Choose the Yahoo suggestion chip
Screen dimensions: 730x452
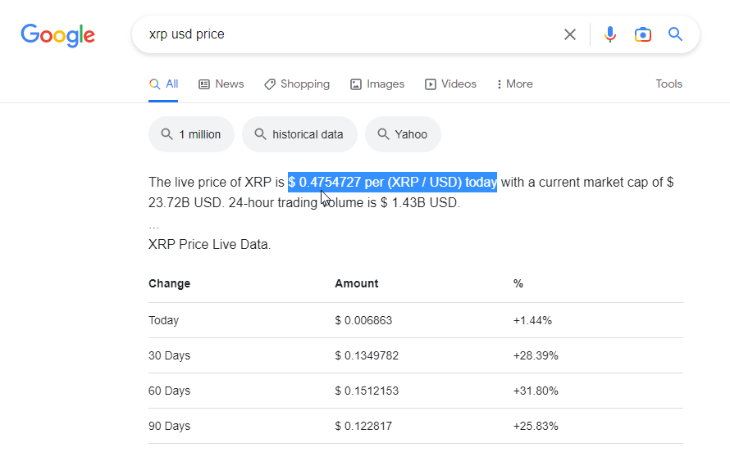tap(403, 134)
